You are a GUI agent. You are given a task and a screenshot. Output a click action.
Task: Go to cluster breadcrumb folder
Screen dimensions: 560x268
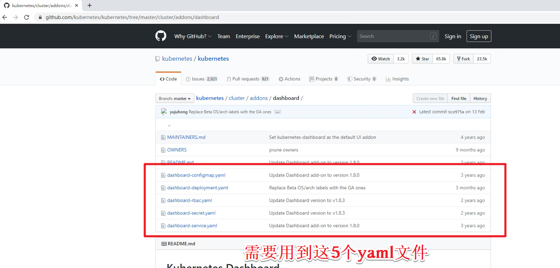pos(237,98)
